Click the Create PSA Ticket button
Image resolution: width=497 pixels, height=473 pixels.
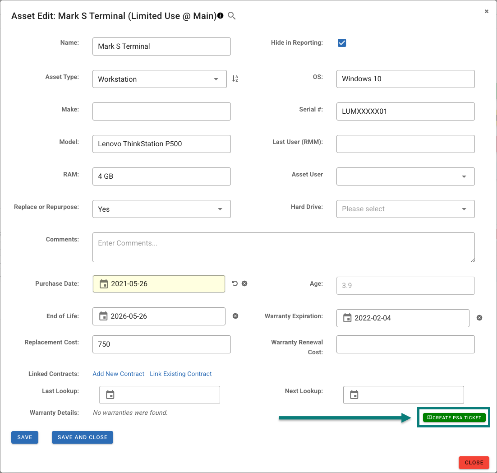(x=454, y=417)
